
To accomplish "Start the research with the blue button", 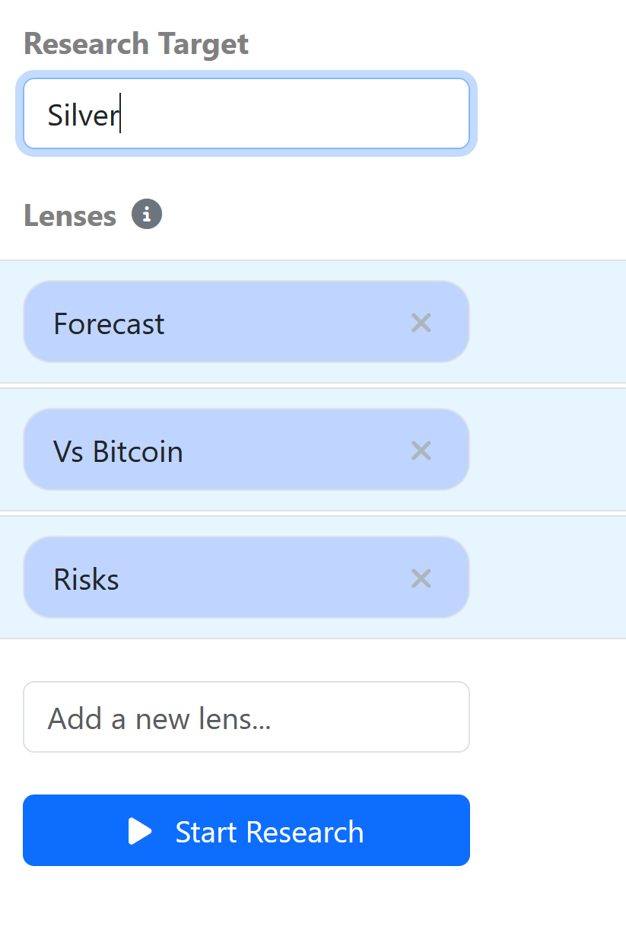I will coord(246,830).
